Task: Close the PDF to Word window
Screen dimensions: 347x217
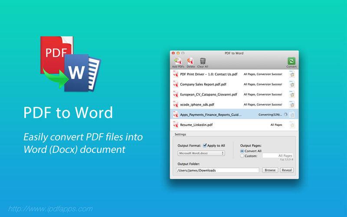Action: [x=173, y=53]
